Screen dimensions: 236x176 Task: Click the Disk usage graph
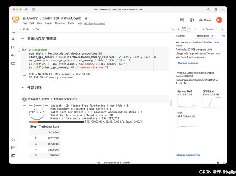[x=187, y=123]
